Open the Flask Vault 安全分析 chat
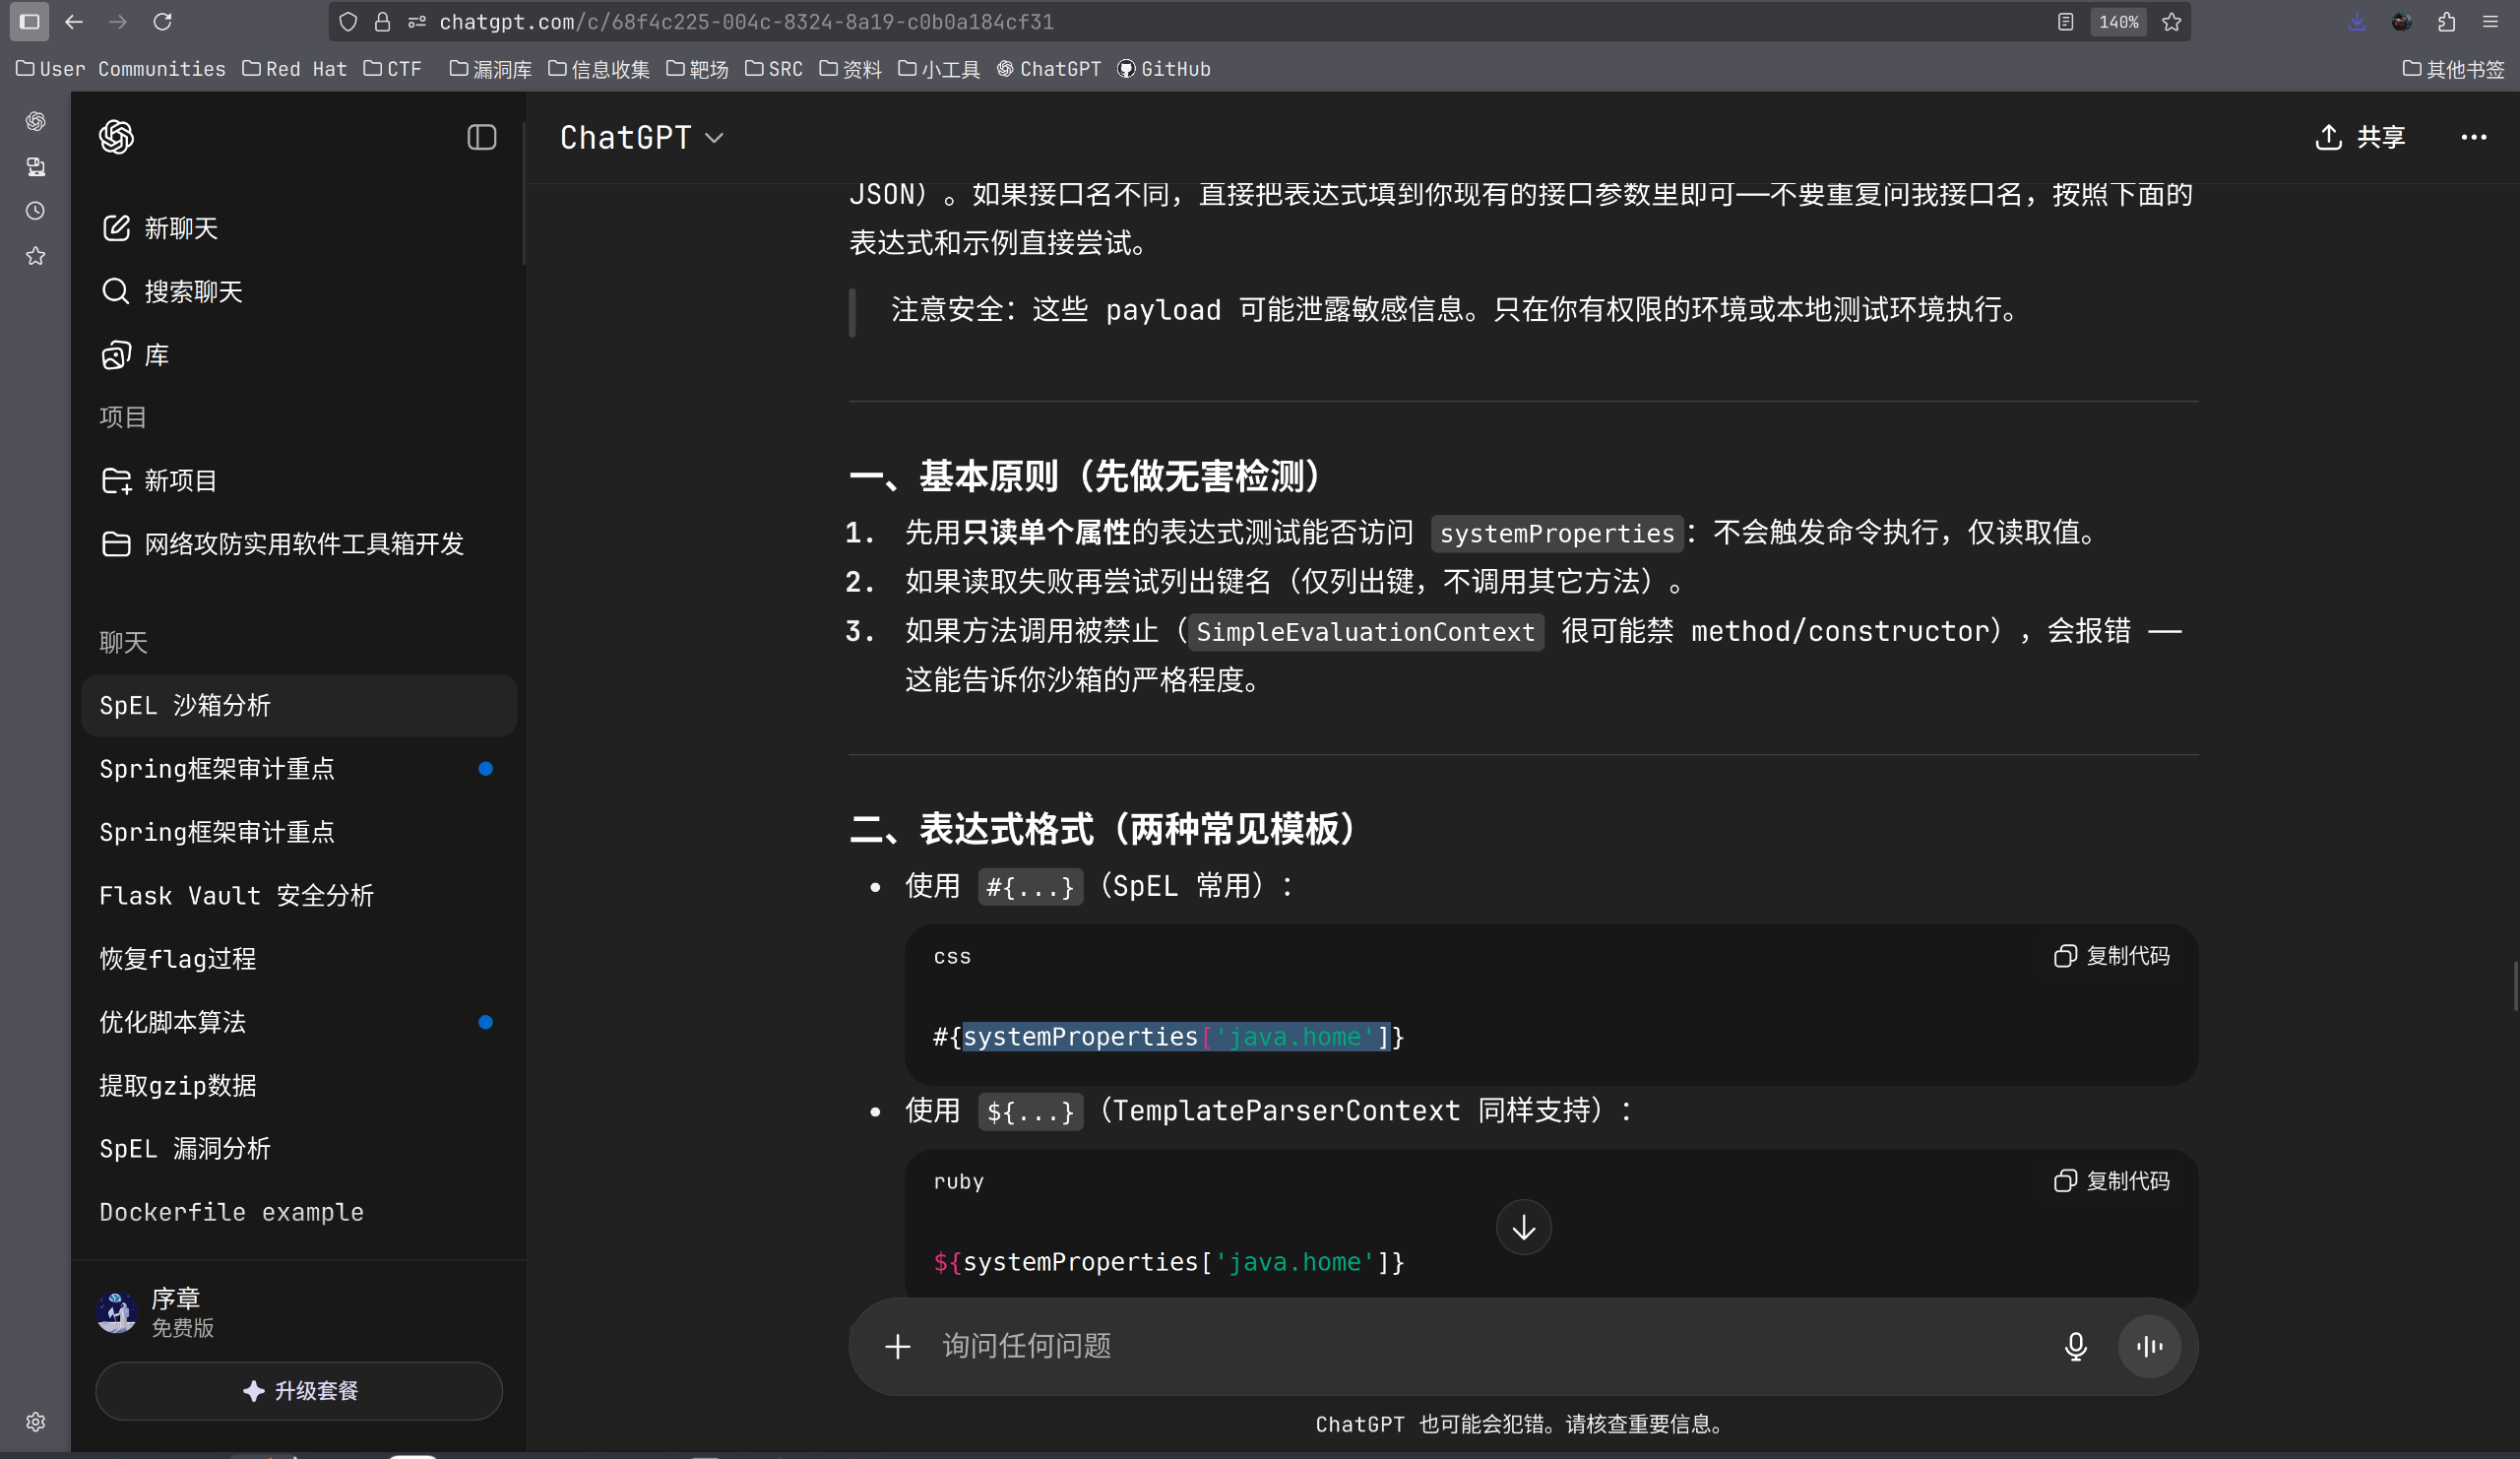Screen dimensions: 2520x1459 tap(236, 895)
